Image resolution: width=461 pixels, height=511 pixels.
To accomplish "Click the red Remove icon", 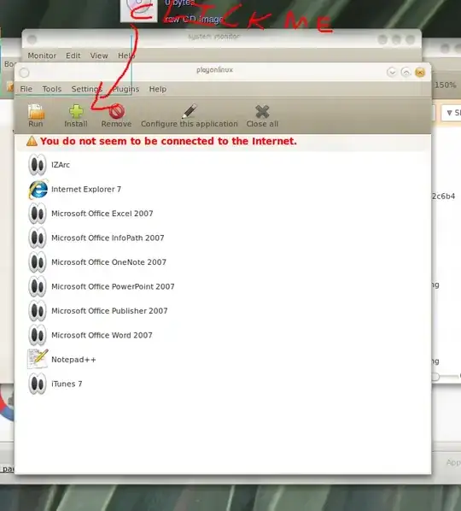I will pyautogui.click(x=117, y=111).
